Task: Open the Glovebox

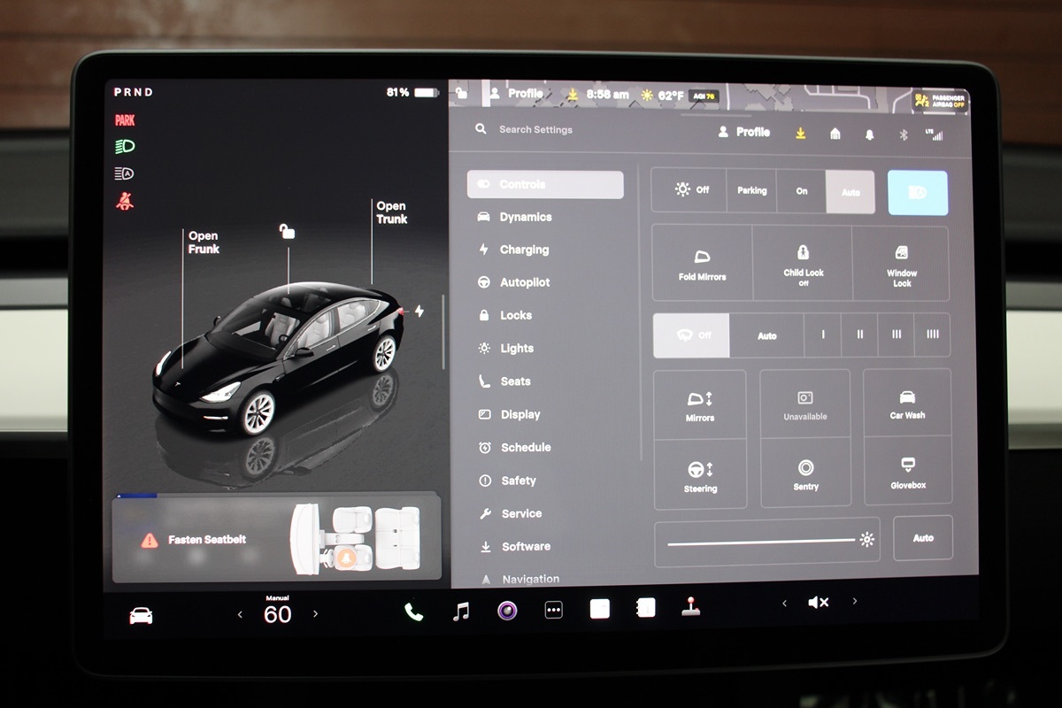Action: pos(908,473)
